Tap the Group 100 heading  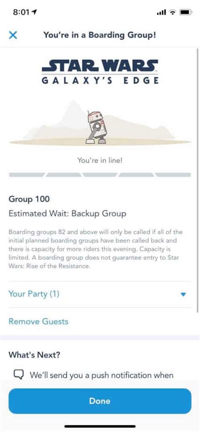pos(29,199)
